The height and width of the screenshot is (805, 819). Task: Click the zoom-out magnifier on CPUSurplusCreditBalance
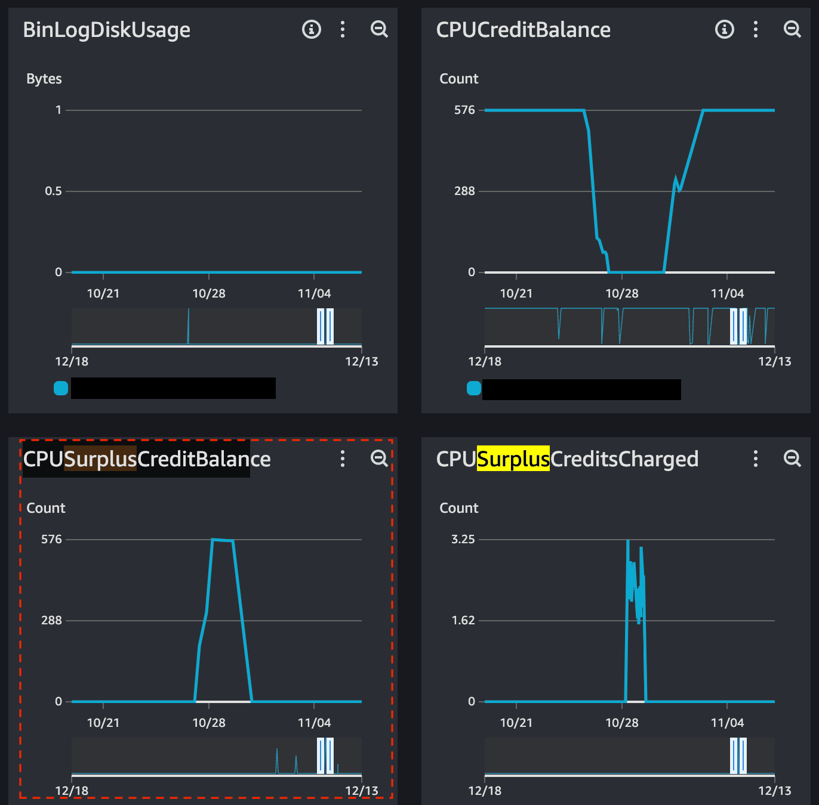tap(379, 459)
